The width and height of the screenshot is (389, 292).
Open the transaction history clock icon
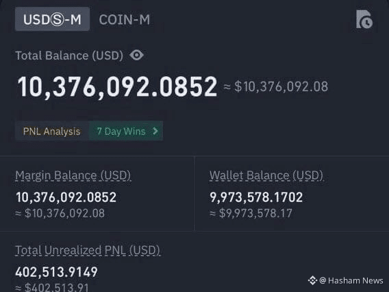[364, 19]
